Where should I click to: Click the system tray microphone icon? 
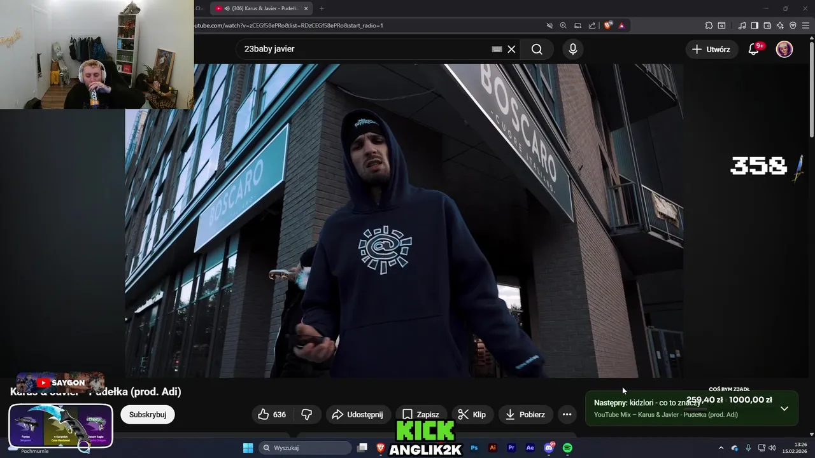click(x=748, y=448)
